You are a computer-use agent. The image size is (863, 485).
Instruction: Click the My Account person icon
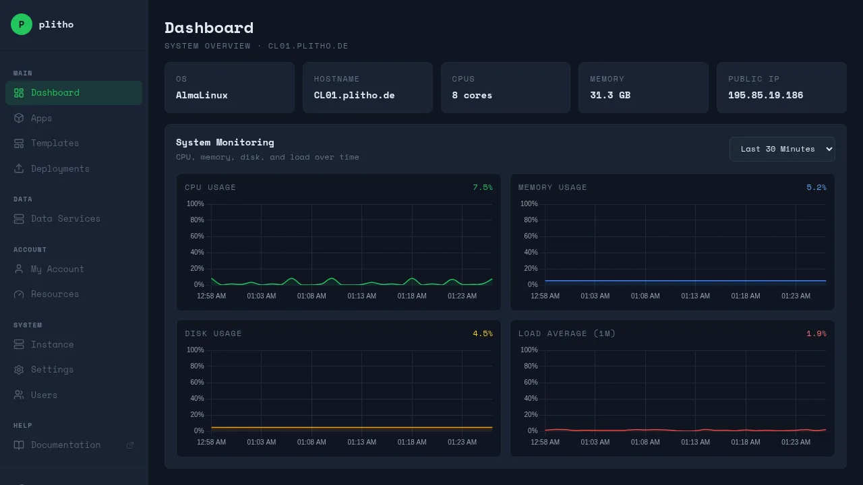(x=19, y=269)
